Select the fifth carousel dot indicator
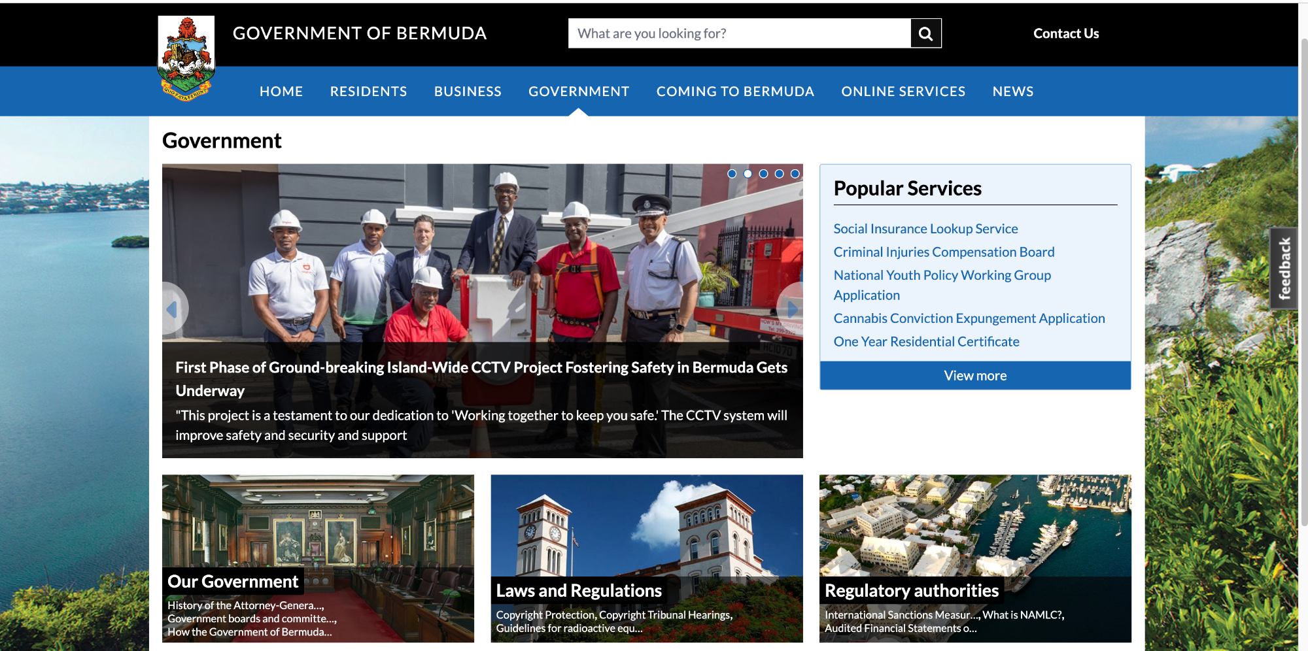Viewport: 1308px width, 651px height. (x=795, y=174)
